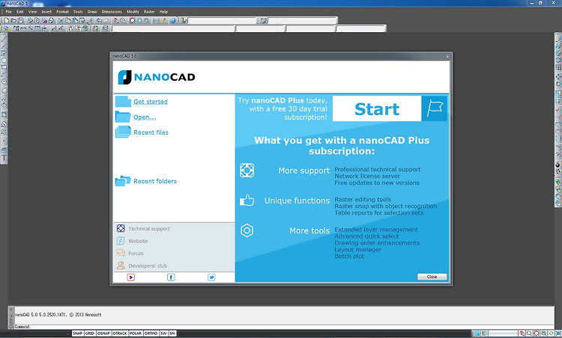Click the Get started link

pos(151,102)
